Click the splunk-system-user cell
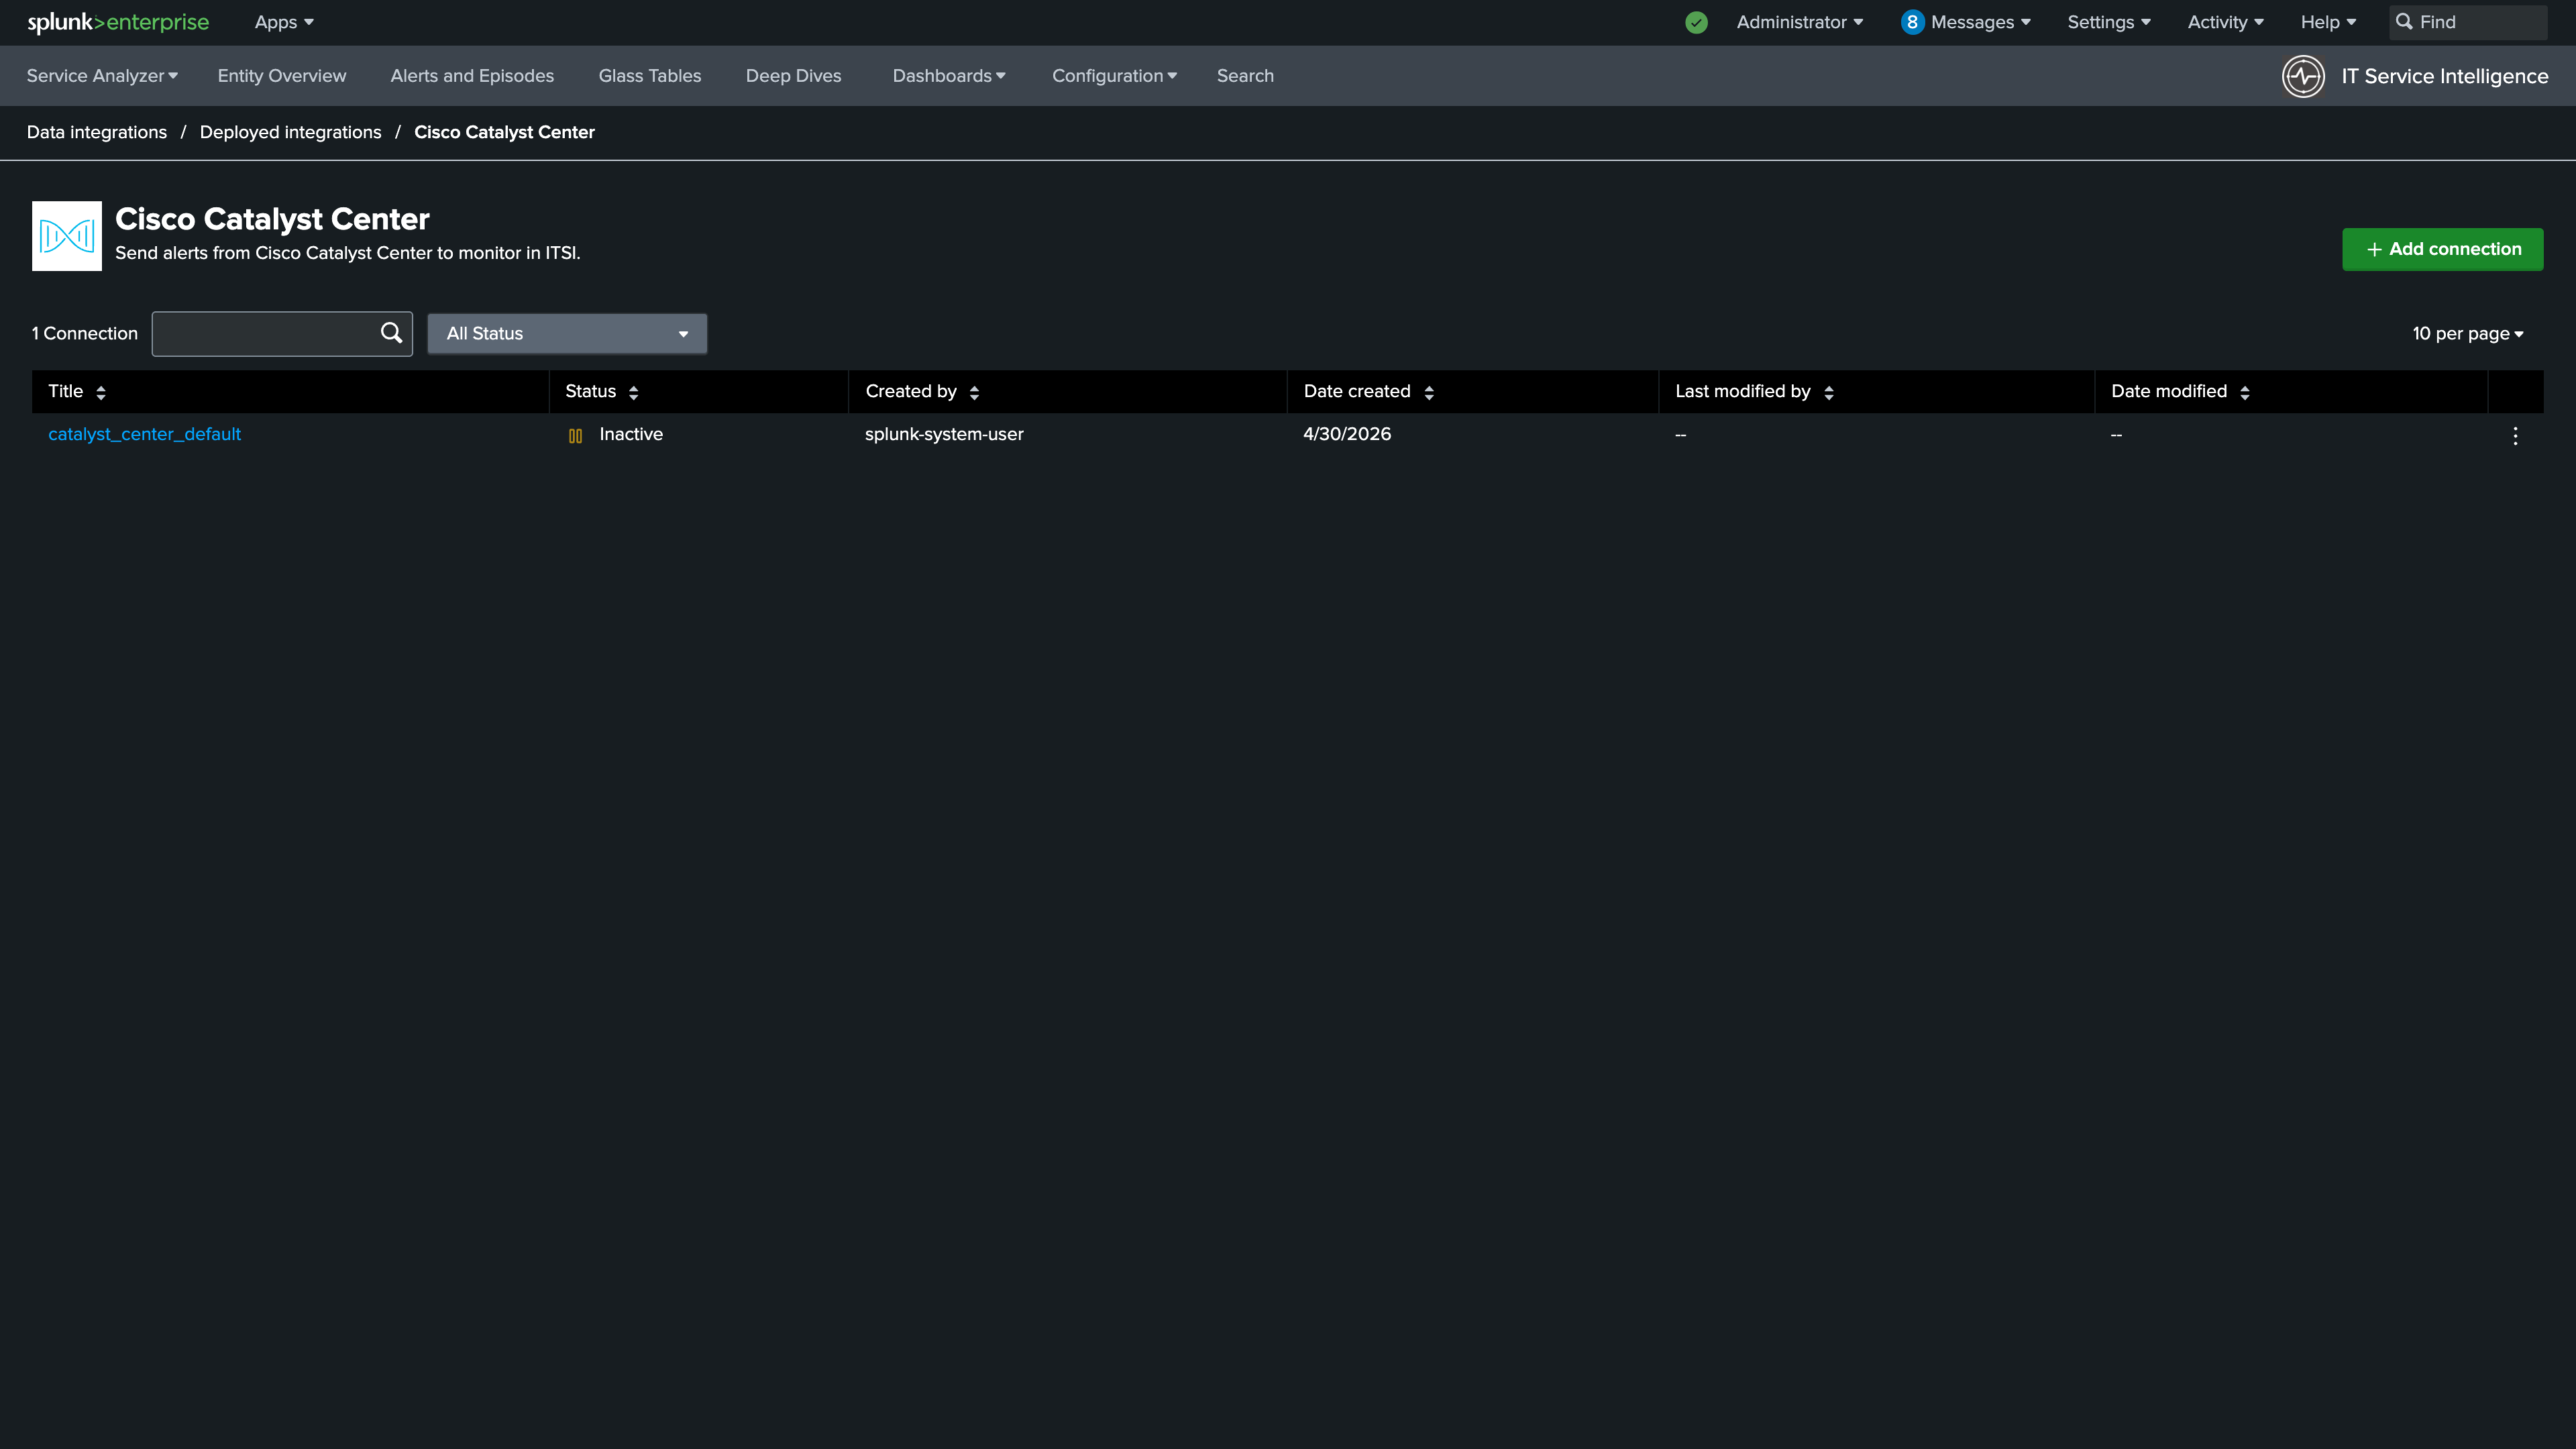This screenshot has height=1449, width=2576. click(944, 434)
